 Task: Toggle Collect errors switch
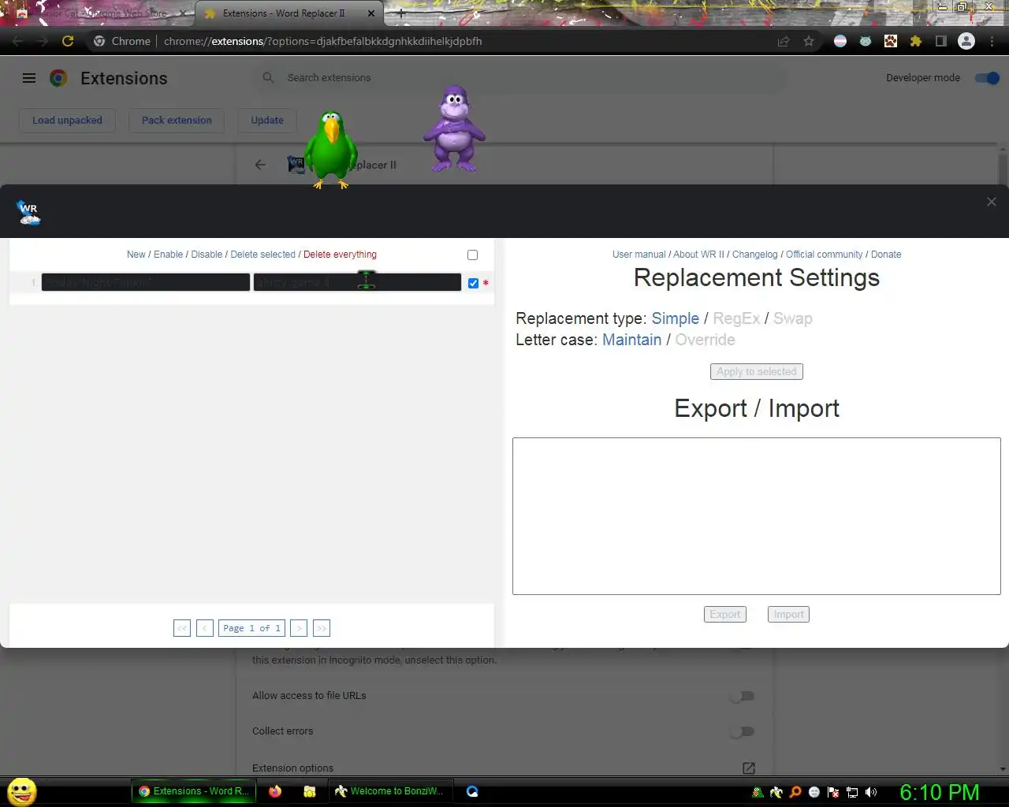(742, 731)
